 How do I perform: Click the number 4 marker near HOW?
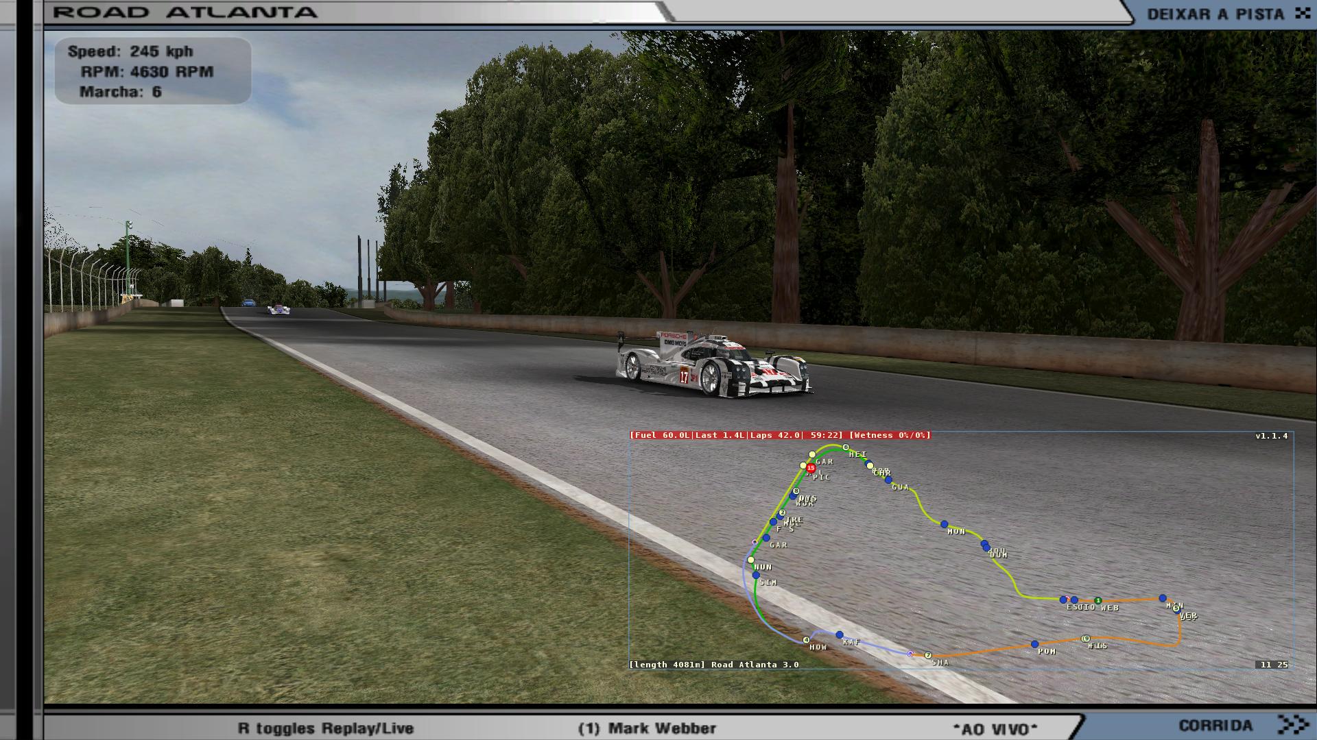[806, 640]
